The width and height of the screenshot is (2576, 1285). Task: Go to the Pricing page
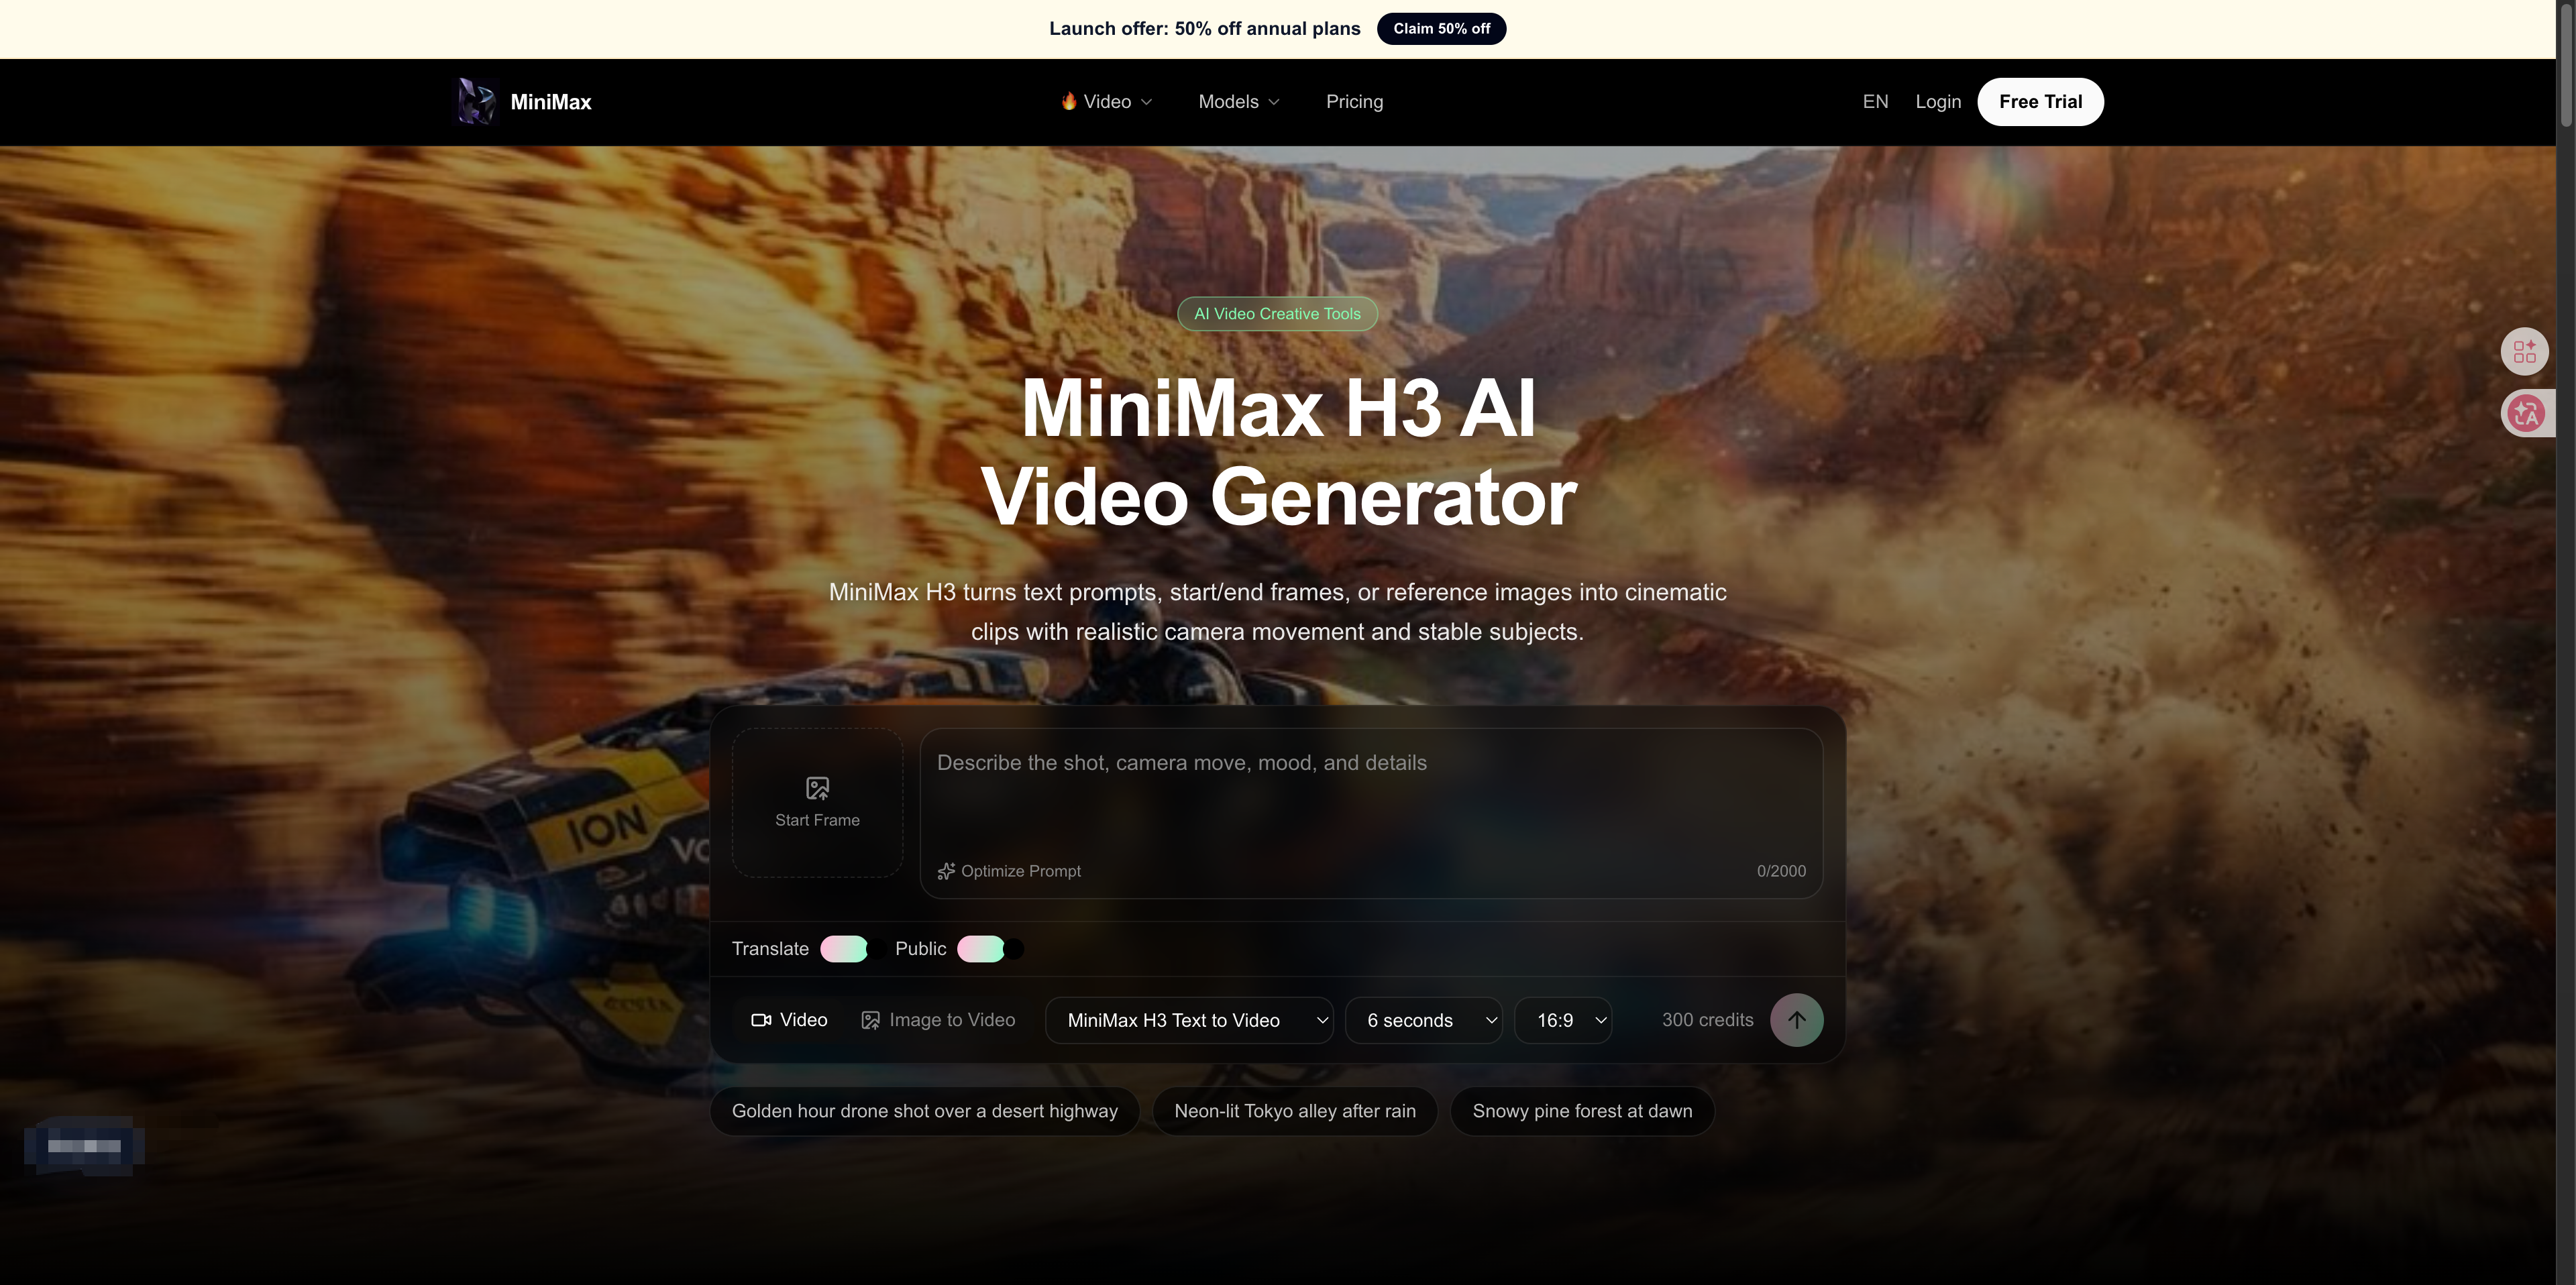(x=1354, y=102)
